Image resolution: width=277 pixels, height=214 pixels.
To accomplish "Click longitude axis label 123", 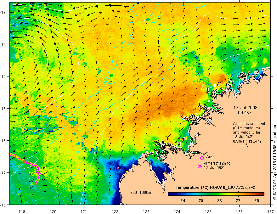I will [x=146, y=211].
